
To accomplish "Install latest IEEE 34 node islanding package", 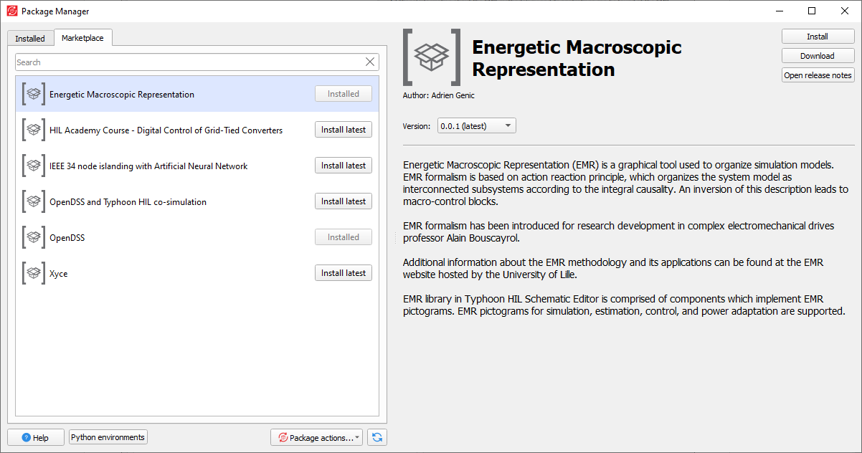I will click(344, 166).
